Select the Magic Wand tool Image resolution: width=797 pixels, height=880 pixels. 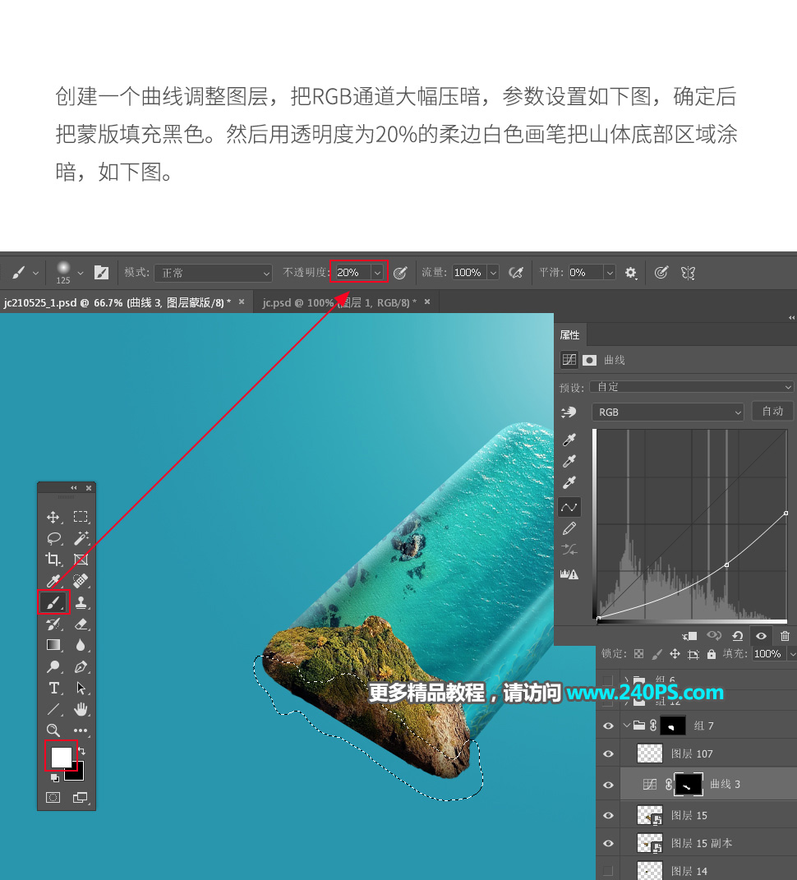pyautogui.click(x=81, y=538)
